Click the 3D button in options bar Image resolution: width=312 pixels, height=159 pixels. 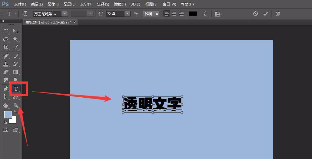point(278,14)
